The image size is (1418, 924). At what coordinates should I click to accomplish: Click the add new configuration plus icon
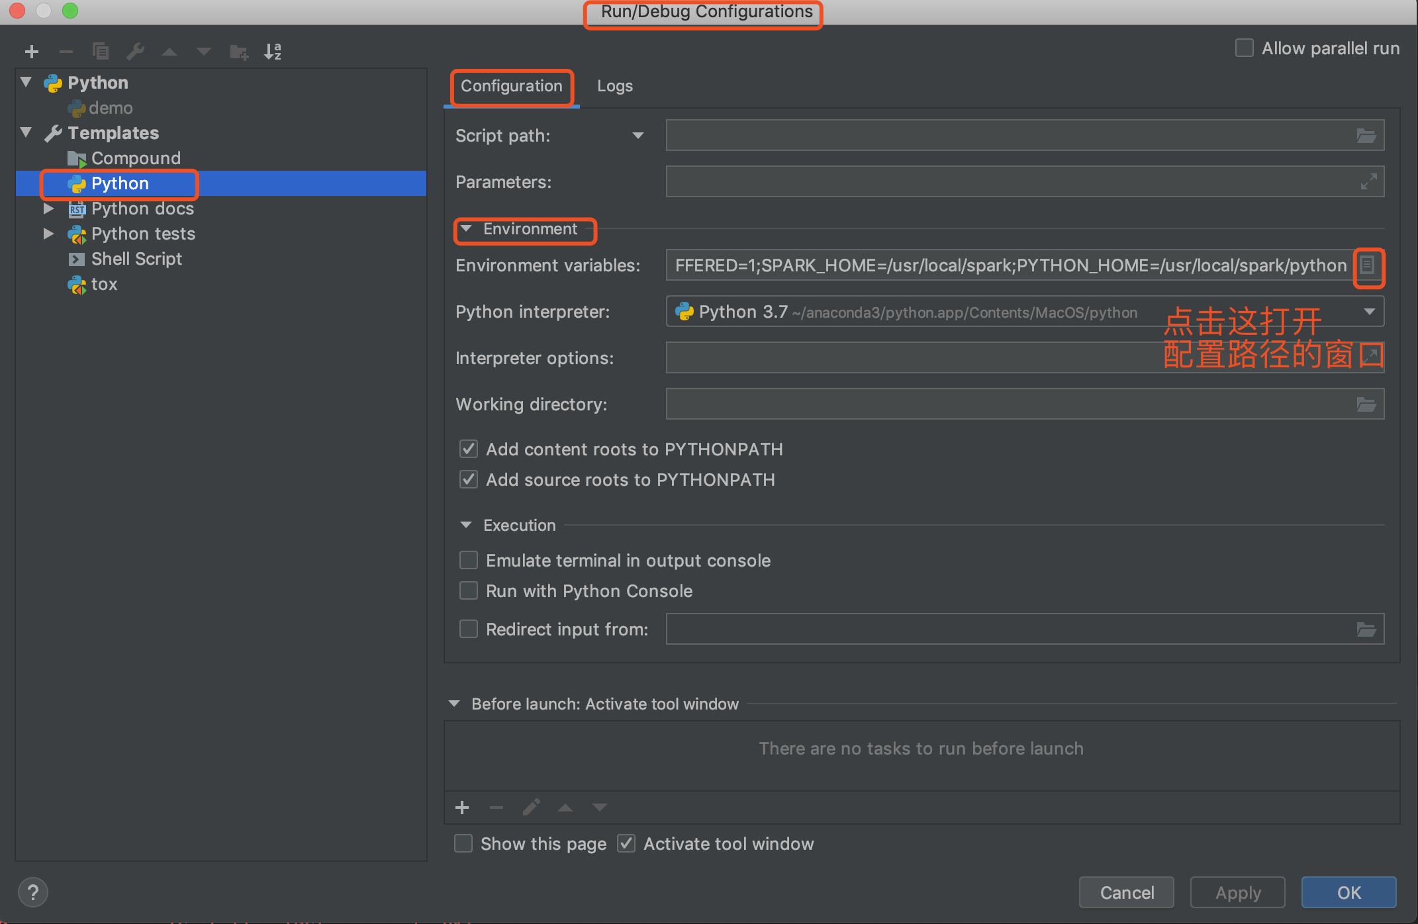(x=31, y=51)
